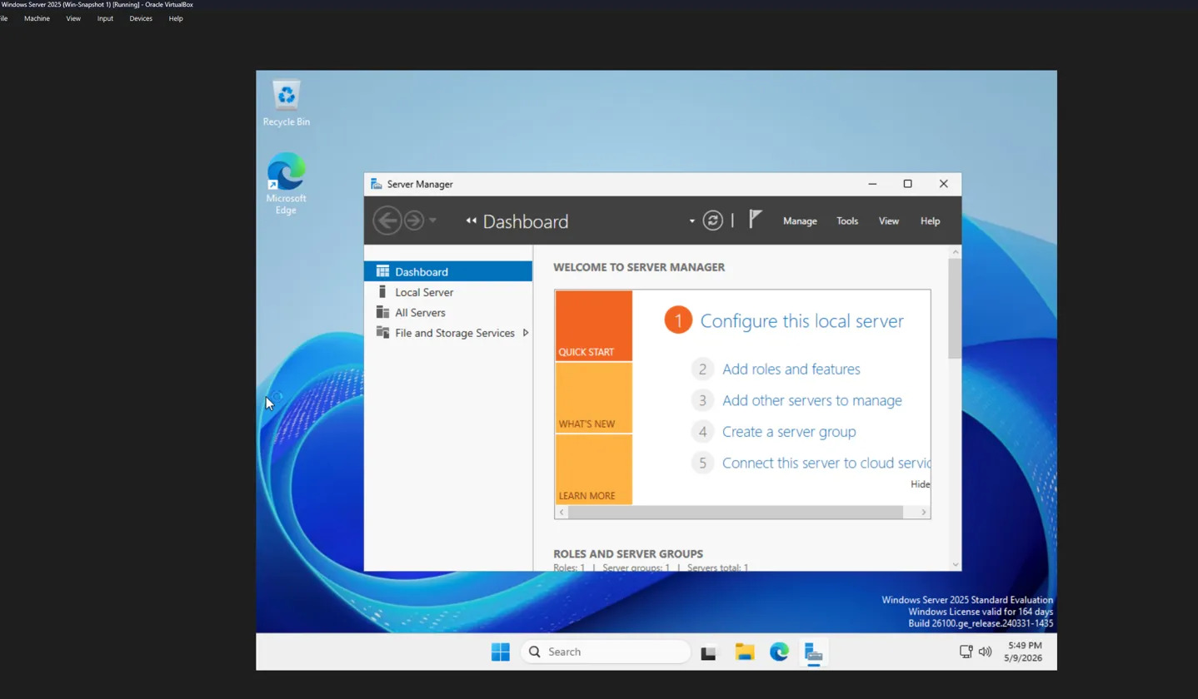Click the volume speaker icon in tray
The width and height of the screenshot is (1198, 699).
(x=985, y=652)
